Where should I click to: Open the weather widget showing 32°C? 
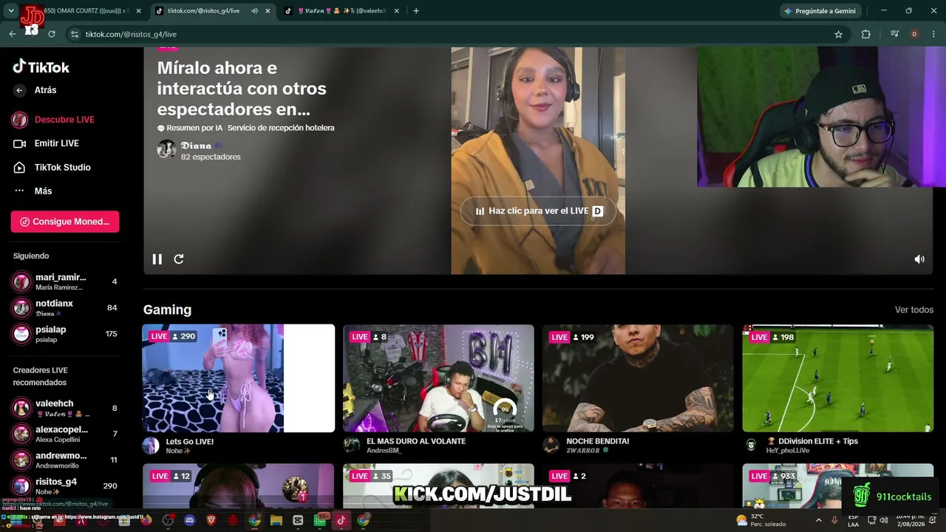tap(760, 520)
